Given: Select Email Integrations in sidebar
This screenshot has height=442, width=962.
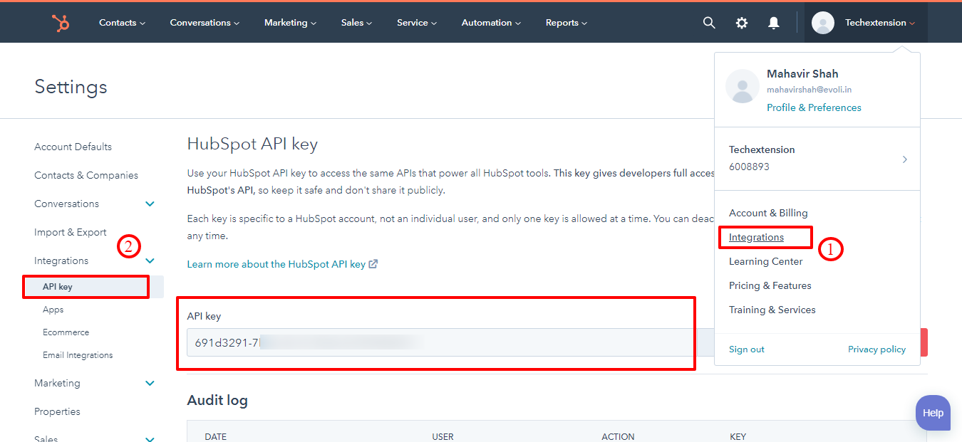Looking at the screenshot, I should (78, 355).
